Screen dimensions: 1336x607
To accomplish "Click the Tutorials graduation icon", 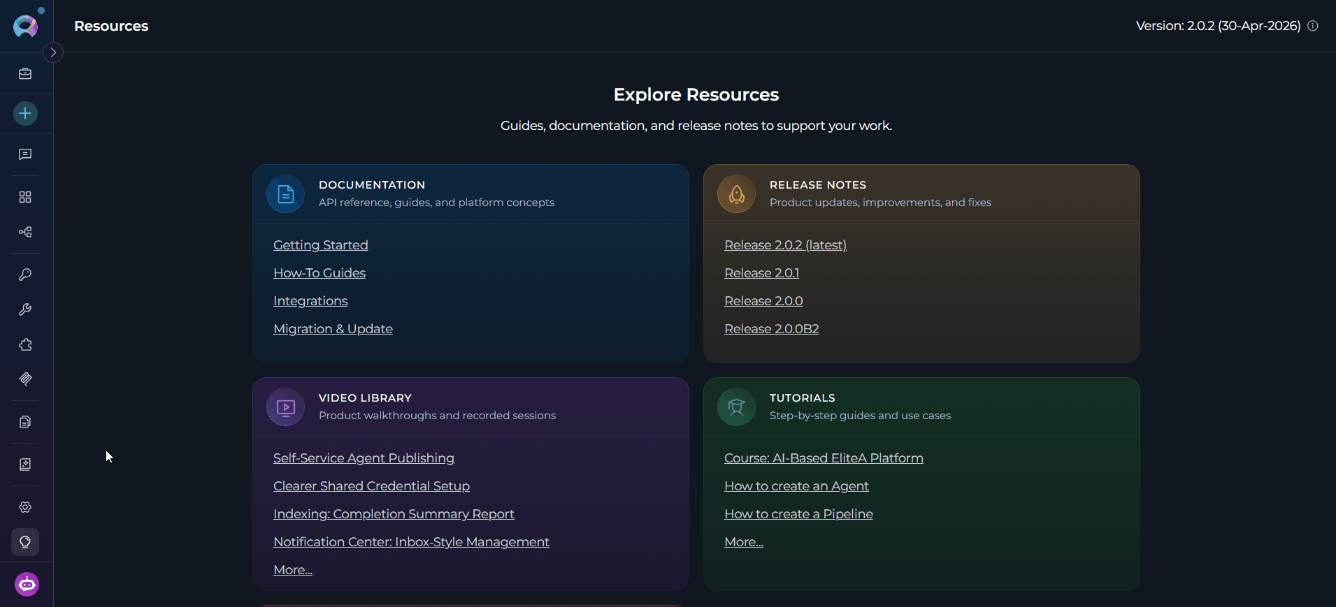I will pyautogui.click(x=737, y=407).
